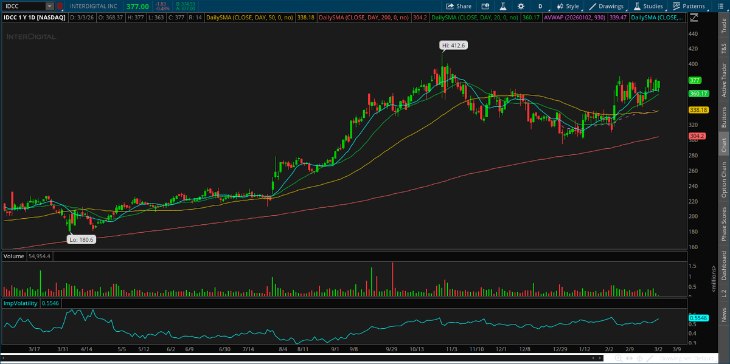The image size is (730, 364).
Task: Click the 11/3 date on time axis
Action: [x=451, y=349]
